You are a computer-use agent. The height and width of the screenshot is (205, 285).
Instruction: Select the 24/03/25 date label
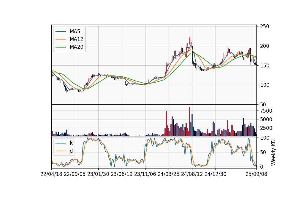pyautogui.click(x=169, y=174)
